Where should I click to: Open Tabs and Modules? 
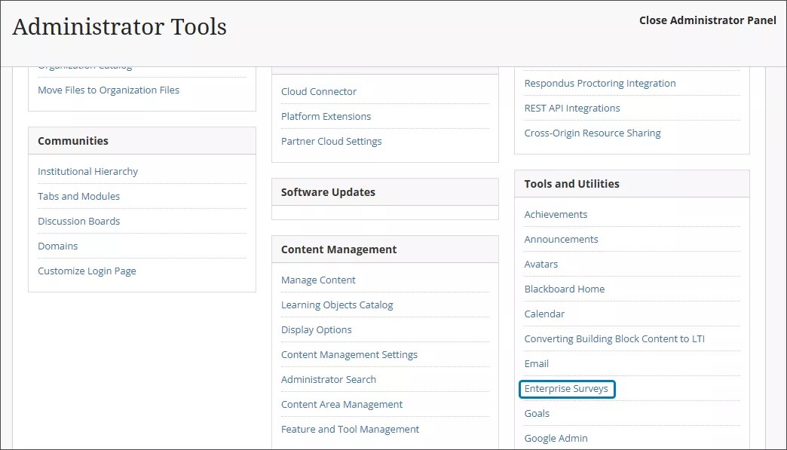click(x=79, y=196)
